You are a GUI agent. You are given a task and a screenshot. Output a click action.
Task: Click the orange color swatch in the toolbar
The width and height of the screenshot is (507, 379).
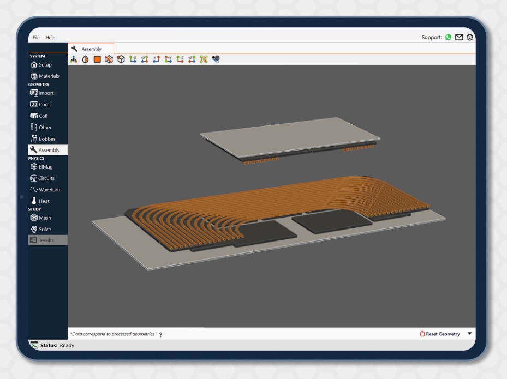coord(97,59)
